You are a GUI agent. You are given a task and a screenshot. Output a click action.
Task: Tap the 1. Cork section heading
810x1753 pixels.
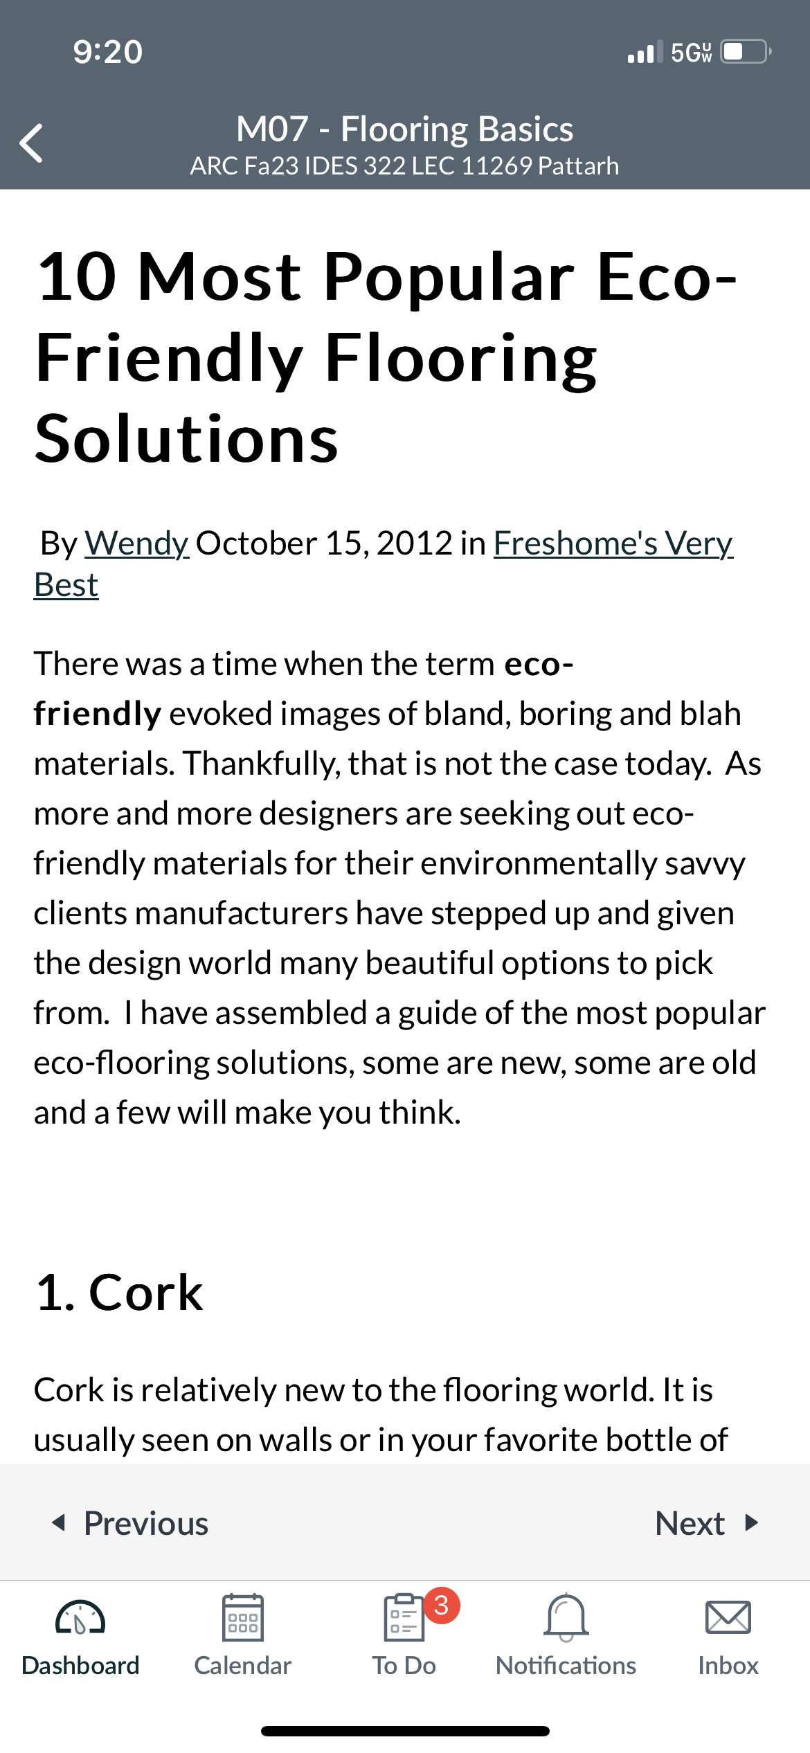pyautogui.click(x=119, y=1292)
